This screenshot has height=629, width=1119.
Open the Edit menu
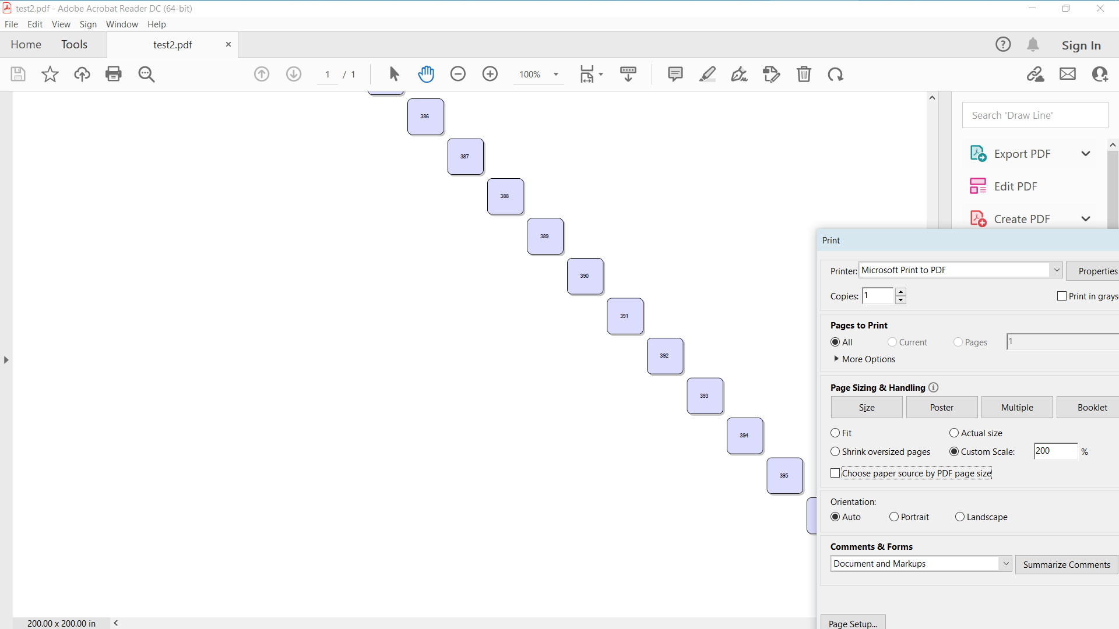35,24
